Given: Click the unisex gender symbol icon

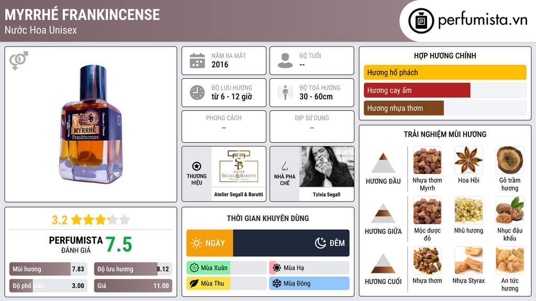Looking at the screenshot, I should pos(19,61).
